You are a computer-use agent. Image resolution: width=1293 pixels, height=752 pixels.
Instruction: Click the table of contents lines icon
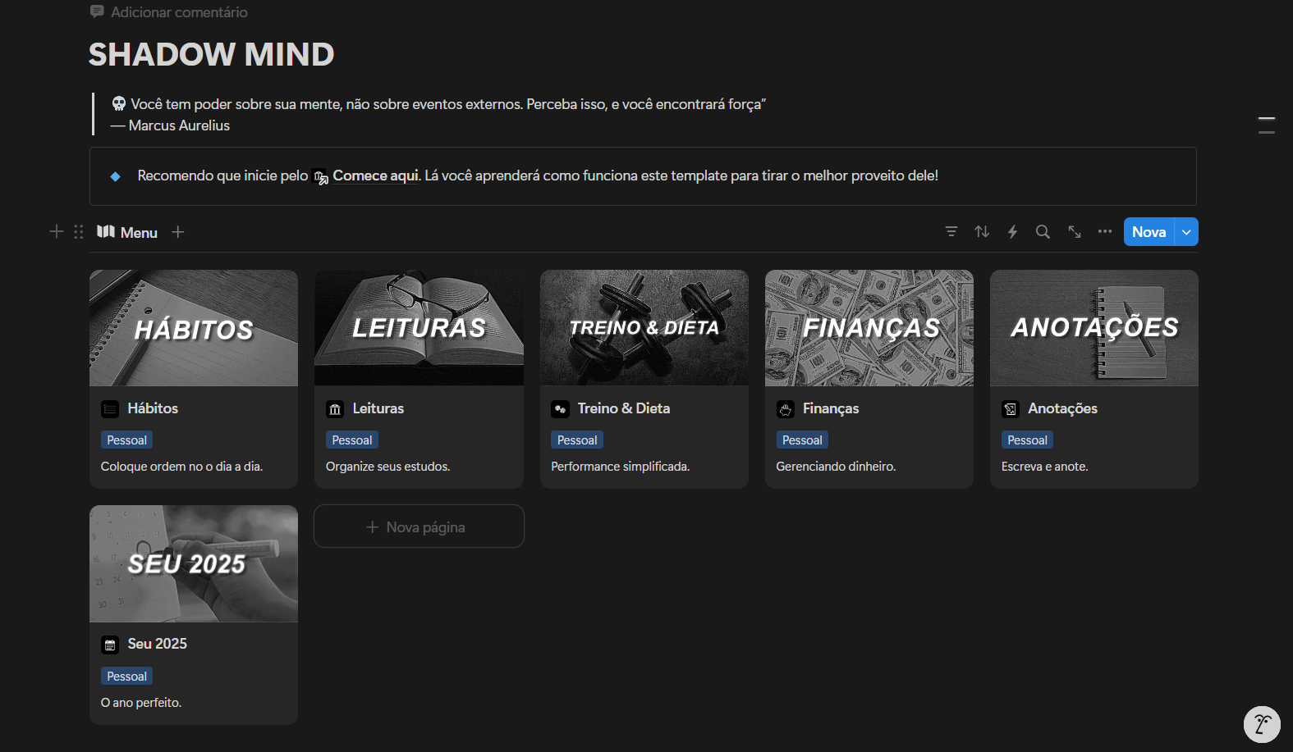(1267, 125)
